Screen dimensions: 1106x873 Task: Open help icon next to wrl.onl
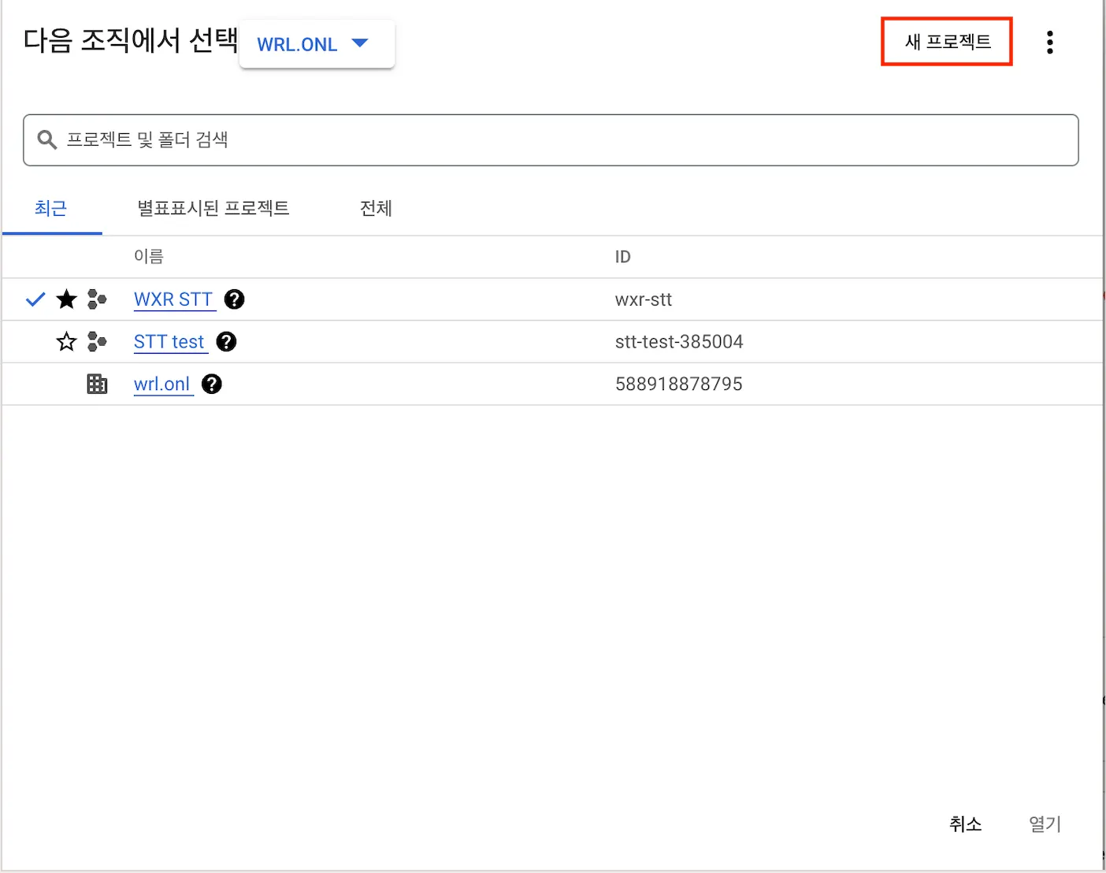point(211,384)
